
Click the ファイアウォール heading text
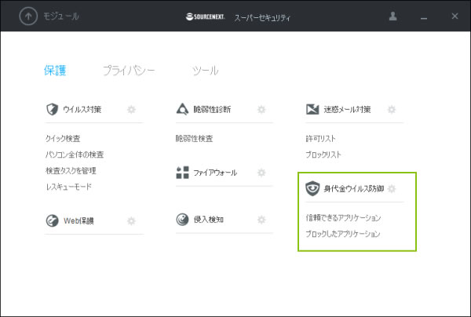[215, 173]
